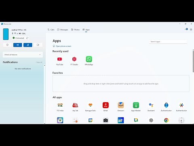The height and width of the screenshot is (146, 194).
Task: Click the Open phone screen link
Action: (x=62, y=46)
